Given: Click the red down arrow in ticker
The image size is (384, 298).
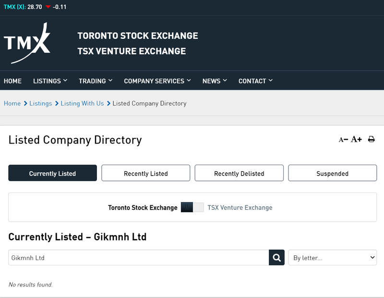Looking at the screenshot, I should click(x=48, y=7).
